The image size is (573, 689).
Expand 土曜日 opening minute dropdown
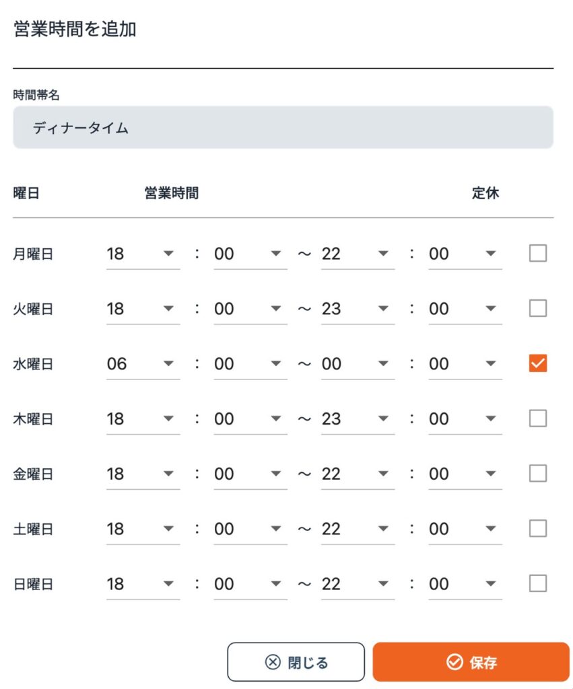coord(250,529)
